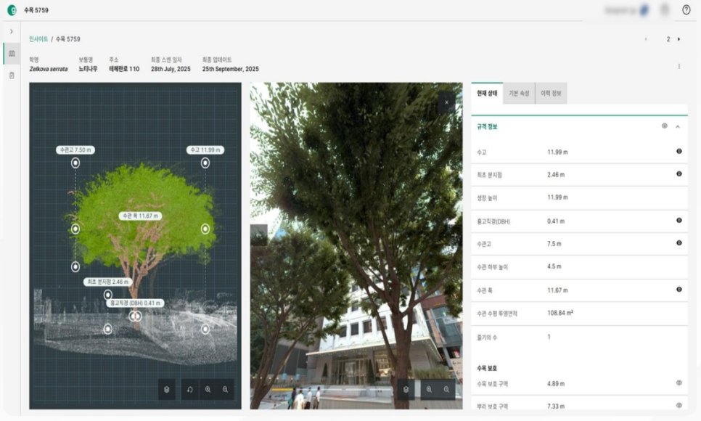Switch to the 이력 정보 tab
This screenshot has height=421, width=701.
[x=552, y=93]
